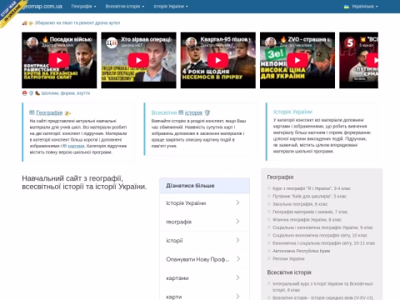
Task: Open the "карти" list row
Action: (x=204, y=296)
